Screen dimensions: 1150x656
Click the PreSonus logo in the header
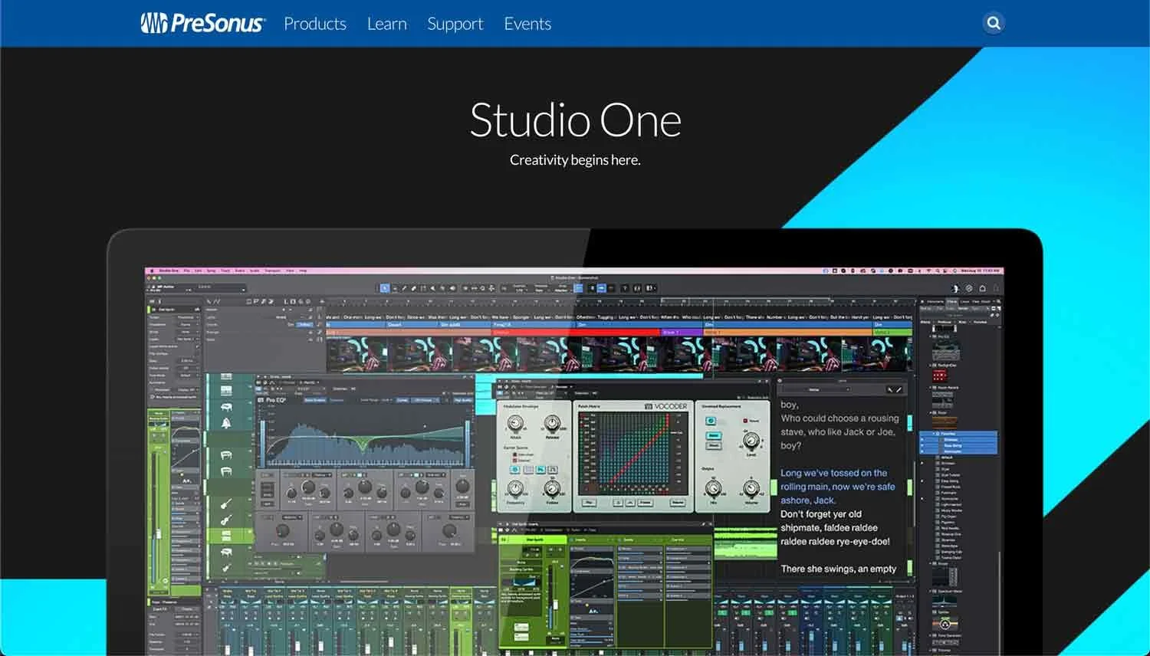click(x=202, y=23)
